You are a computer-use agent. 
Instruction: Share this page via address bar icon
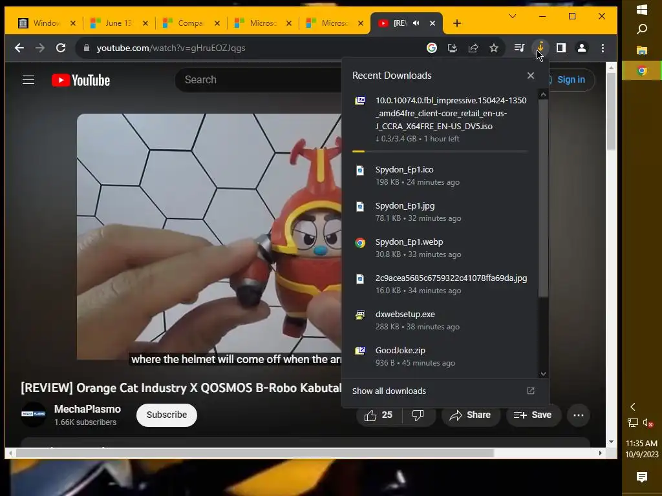point(473,48)
